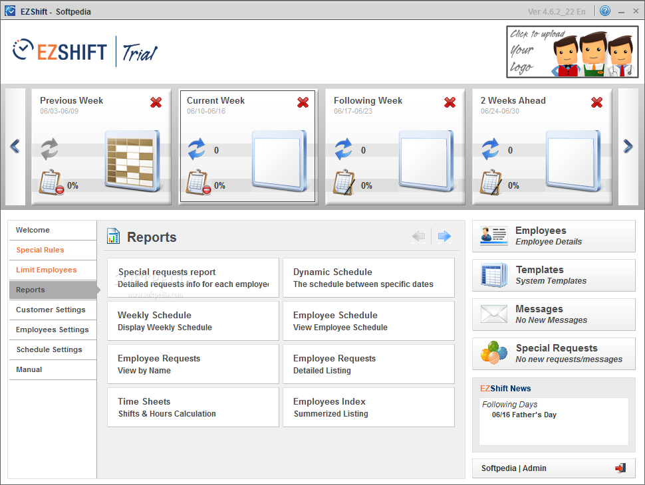Open Schedule Settings sidebar tab
This screenshot has width=645, height=485.
tap(53, 349)
